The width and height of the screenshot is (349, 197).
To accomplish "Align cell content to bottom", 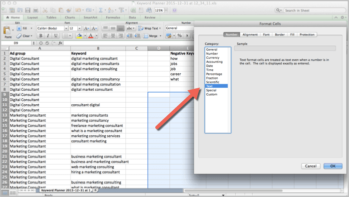I will (x=121, y=28).
